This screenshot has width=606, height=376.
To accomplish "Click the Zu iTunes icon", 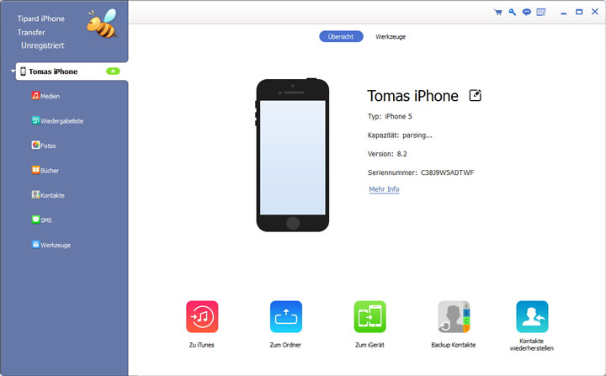I will [x=202, y=316].
